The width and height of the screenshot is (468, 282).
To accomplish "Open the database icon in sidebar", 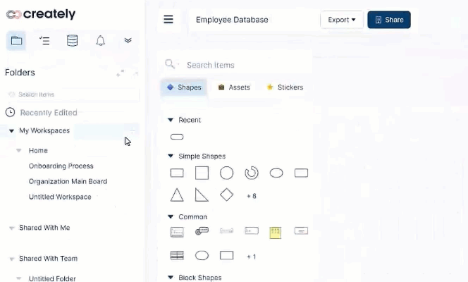I will (72, 41).
